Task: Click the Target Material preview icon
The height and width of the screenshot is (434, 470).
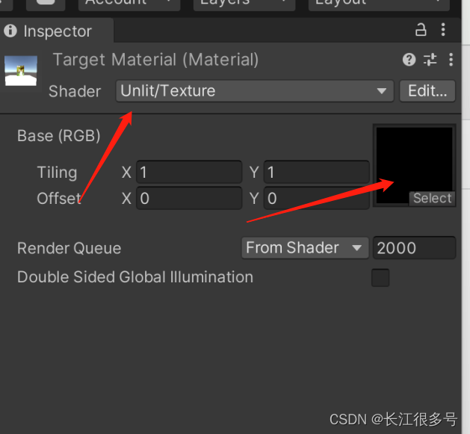Action: (x=21, y=70)
